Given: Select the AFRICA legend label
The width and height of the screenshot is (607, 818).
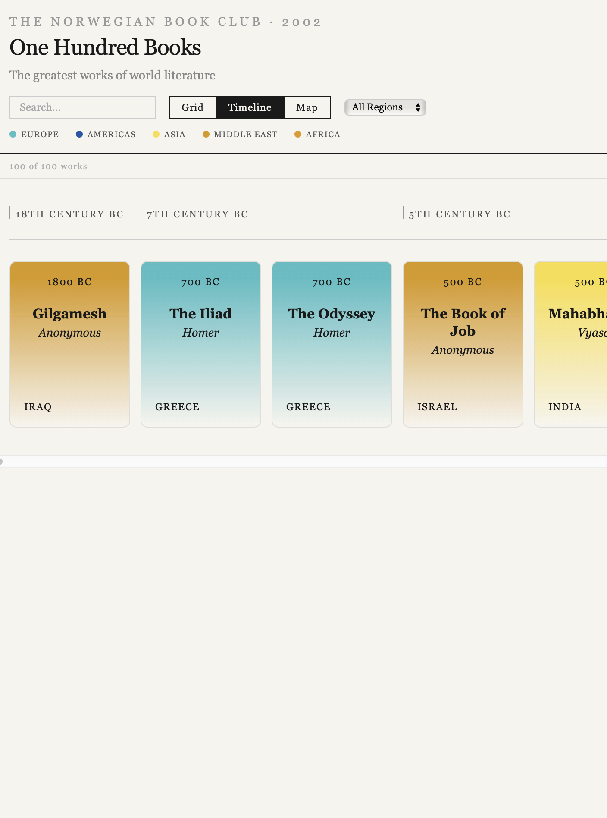Looking at the screenshot, I should click(x=323, y=134).
